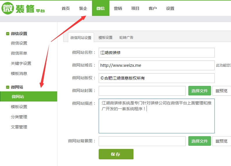Open the 设置 top menu
The image size is (231, 166).
[x=170, y=8]
